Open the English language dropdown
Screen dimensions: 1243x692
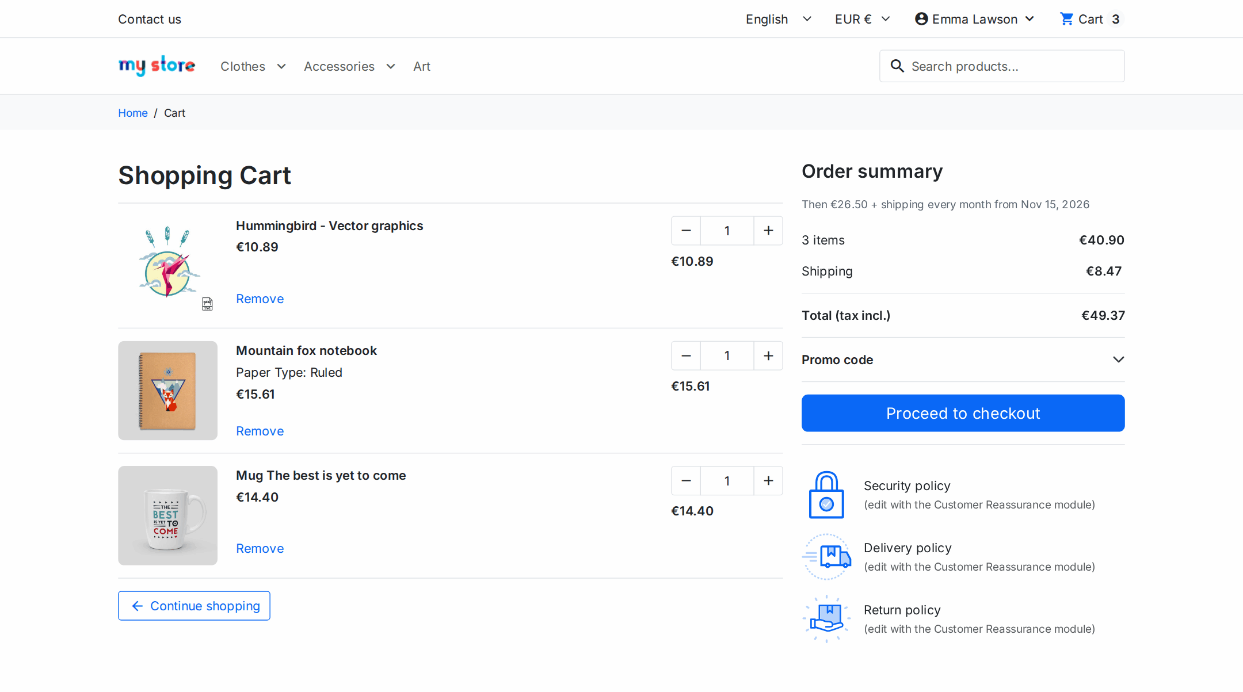click(778, 19)
